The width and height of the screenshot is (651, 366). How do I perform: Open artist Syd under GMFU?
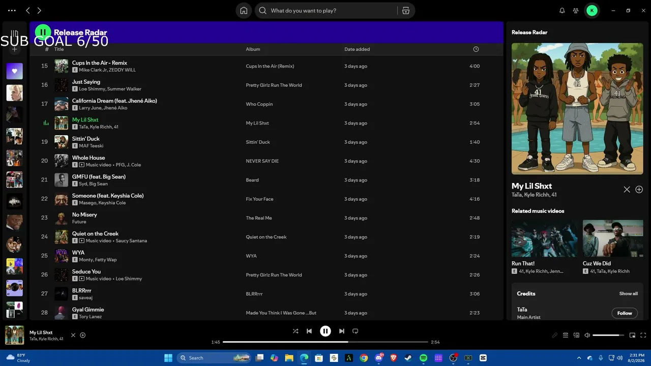[83, 184]
